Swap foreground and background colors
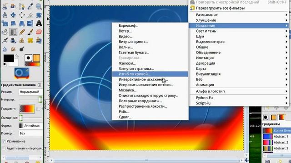Viewport: 291px width, 163px height. coord(17,56)
